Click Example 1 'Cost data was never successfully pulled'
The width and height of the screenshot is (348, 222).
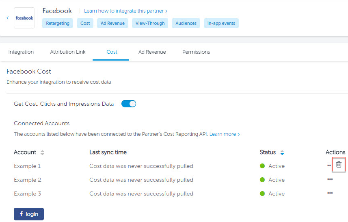[x=141, y=166]
